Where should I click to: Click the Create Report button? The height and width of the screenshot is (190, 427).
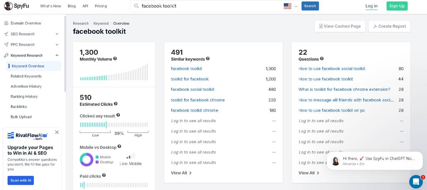coord(389,26)
